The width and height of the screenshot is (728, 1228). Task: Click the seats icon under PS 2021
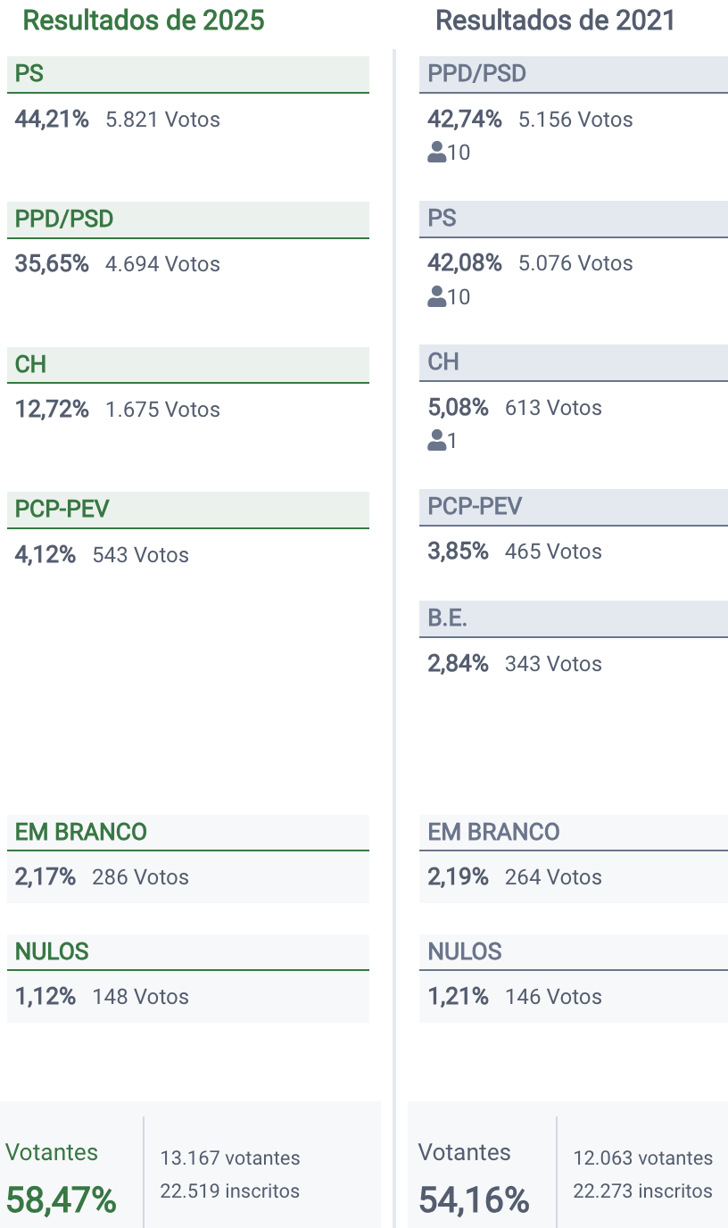coord(437,296)
